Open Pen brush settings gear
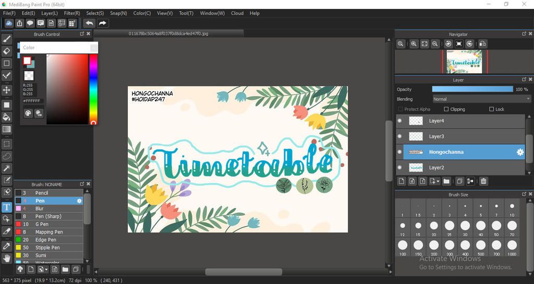Viewport: 534px width, 284px height. pyautogui.click(x=79, y=201)
